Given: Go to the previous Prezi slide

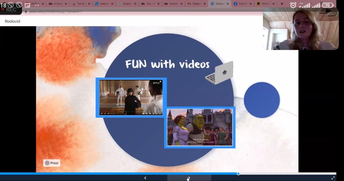Looking at the screenshot, I should [145, 178].
